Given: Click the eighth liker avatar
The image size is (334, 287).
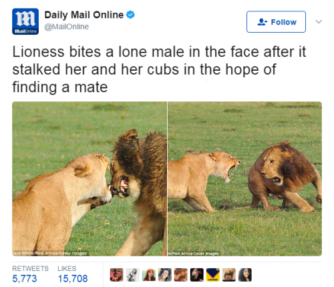Looking at the screenshot, I should (229, 275).
